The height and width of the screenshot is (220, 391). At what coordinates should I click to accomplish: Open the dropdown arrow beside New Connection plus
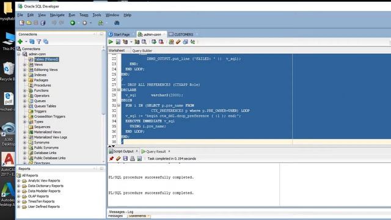(x=26, y=42)
